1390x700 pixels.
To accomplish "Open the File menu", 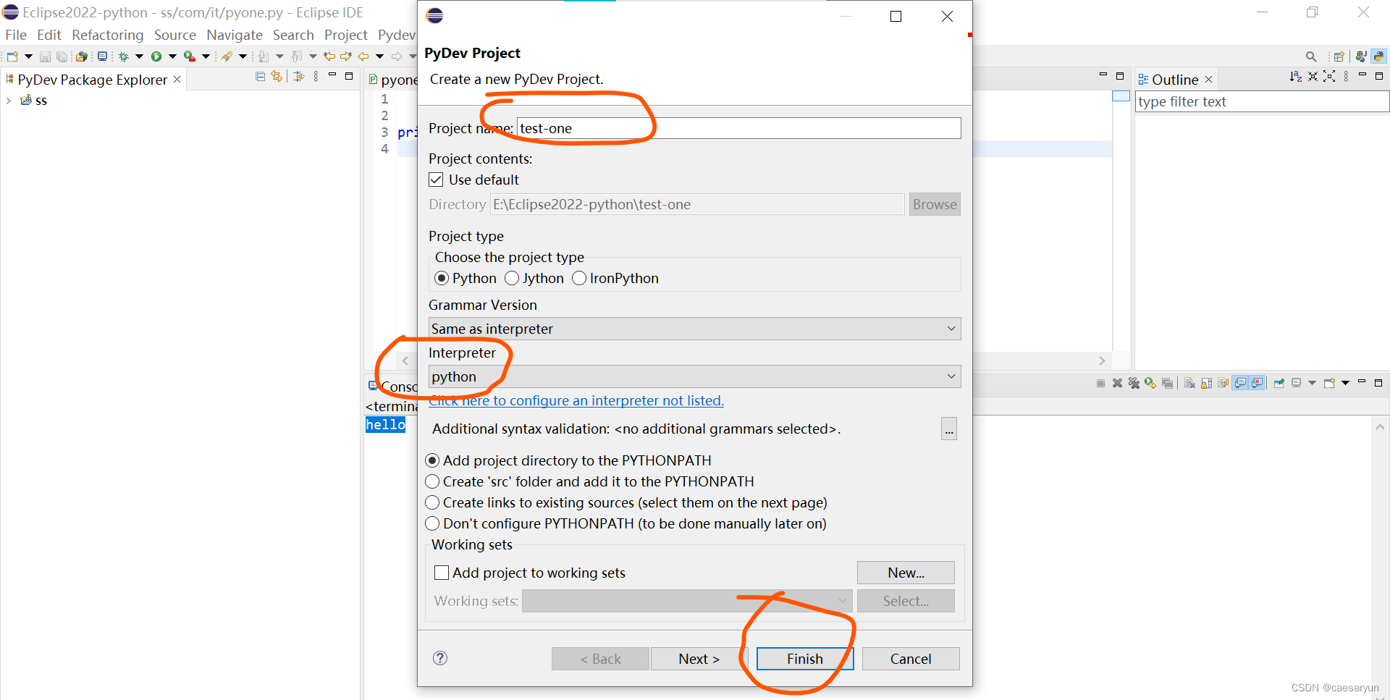I will click(x=16, y=35).
